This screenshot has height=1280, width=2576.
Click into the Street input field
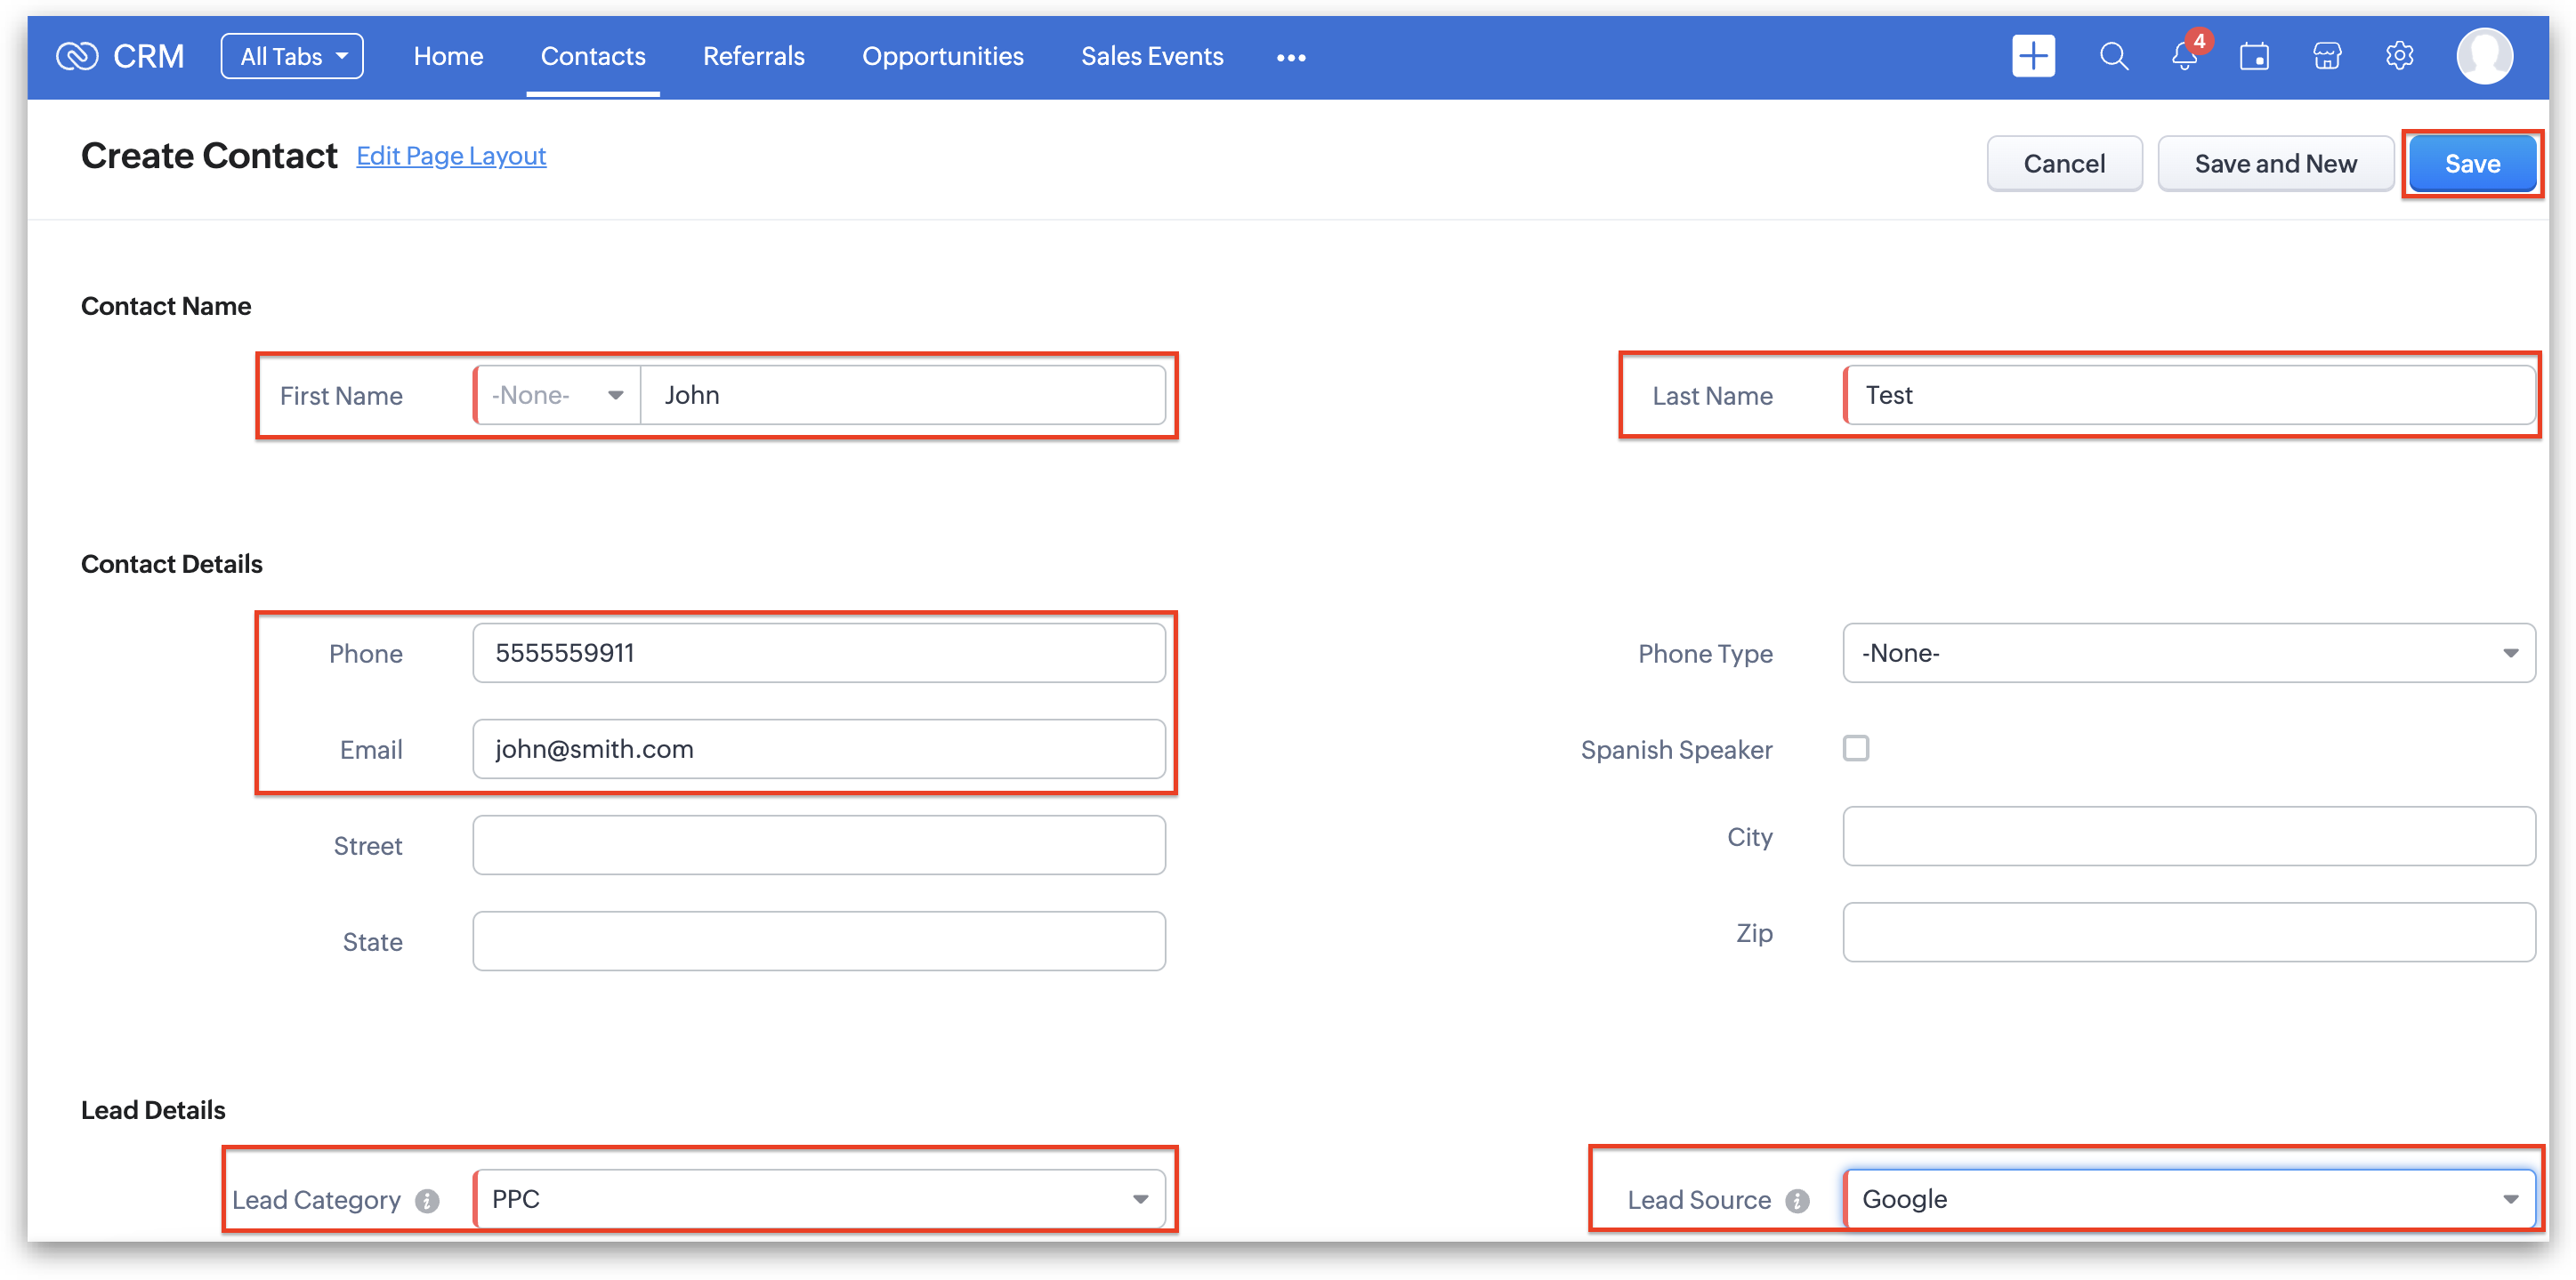(x=818, y=845)
